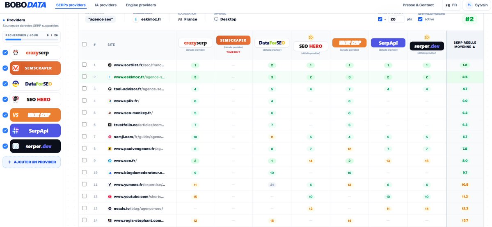
Task: Click the SEMSCRAPER logo icon in sidebar
Action: [x=16, y=68]
